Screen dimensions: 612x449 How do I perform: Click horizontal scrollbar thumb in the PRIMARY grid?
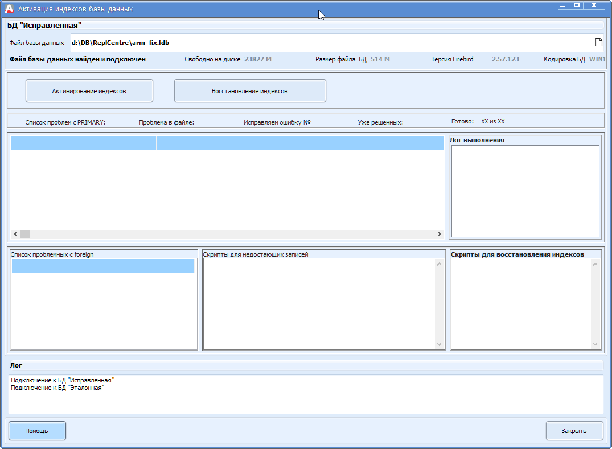click(x=26, y=234)
